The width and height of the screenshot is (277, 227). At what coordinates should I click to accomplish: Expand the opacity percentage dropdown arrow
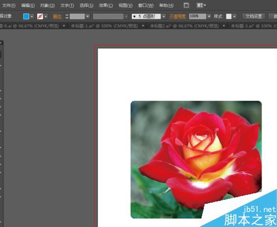pyautogui.click(x=209, y=17)
